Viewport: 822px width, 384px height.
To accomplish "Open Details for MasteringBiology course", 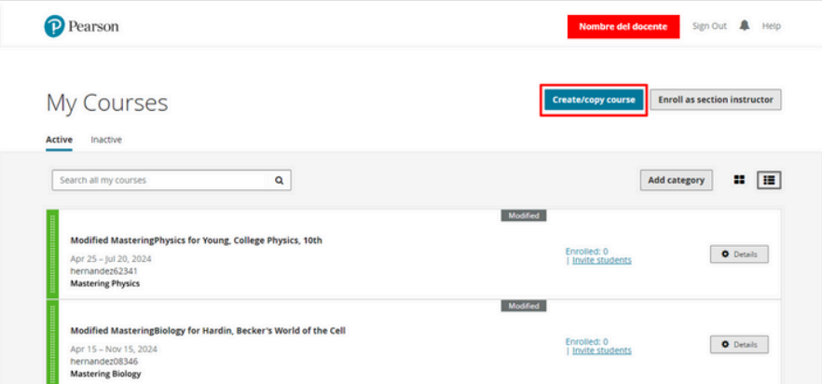I will click(x=739, y=345).
